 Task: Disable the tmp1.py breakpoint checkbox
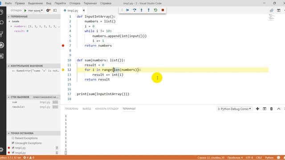click(x=13, y=148)
